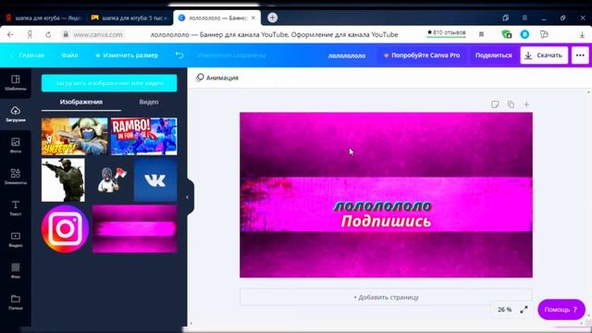592x333 pixels.
Task: Select the лолололо text on canvas
Action: click(x=382, y=206)
